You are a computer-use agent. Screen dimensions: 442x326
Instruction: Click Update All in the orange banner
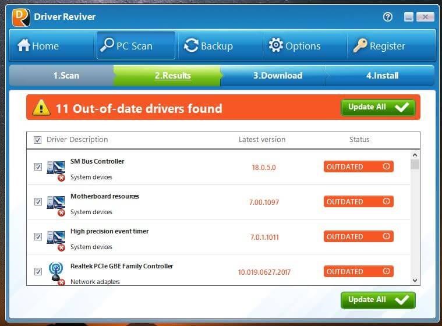(378, 107)
